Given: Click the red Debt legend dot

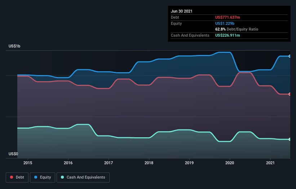Looking at the screenshot, I should point(12,177).
